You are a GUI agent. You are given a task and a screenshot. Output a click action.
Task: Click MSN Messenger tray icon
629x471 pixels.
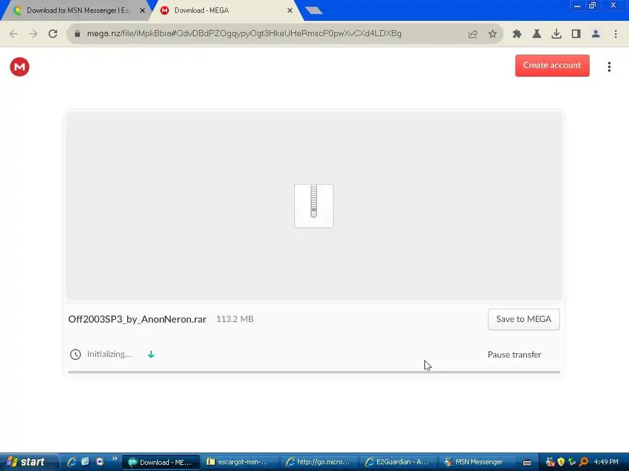coord(550,462)
